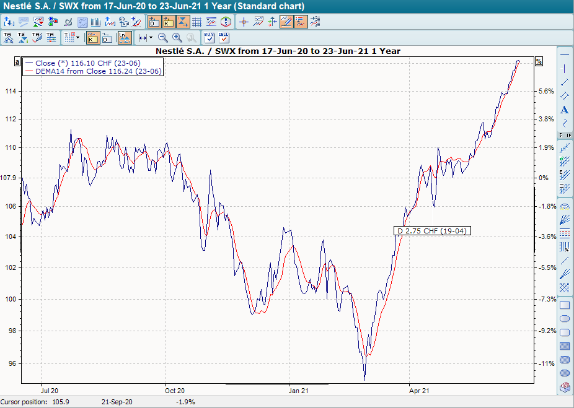Viewport: 574px width, 408px height.
Task: Click the export data icon at toolbar start
Action: pos(9,22)
